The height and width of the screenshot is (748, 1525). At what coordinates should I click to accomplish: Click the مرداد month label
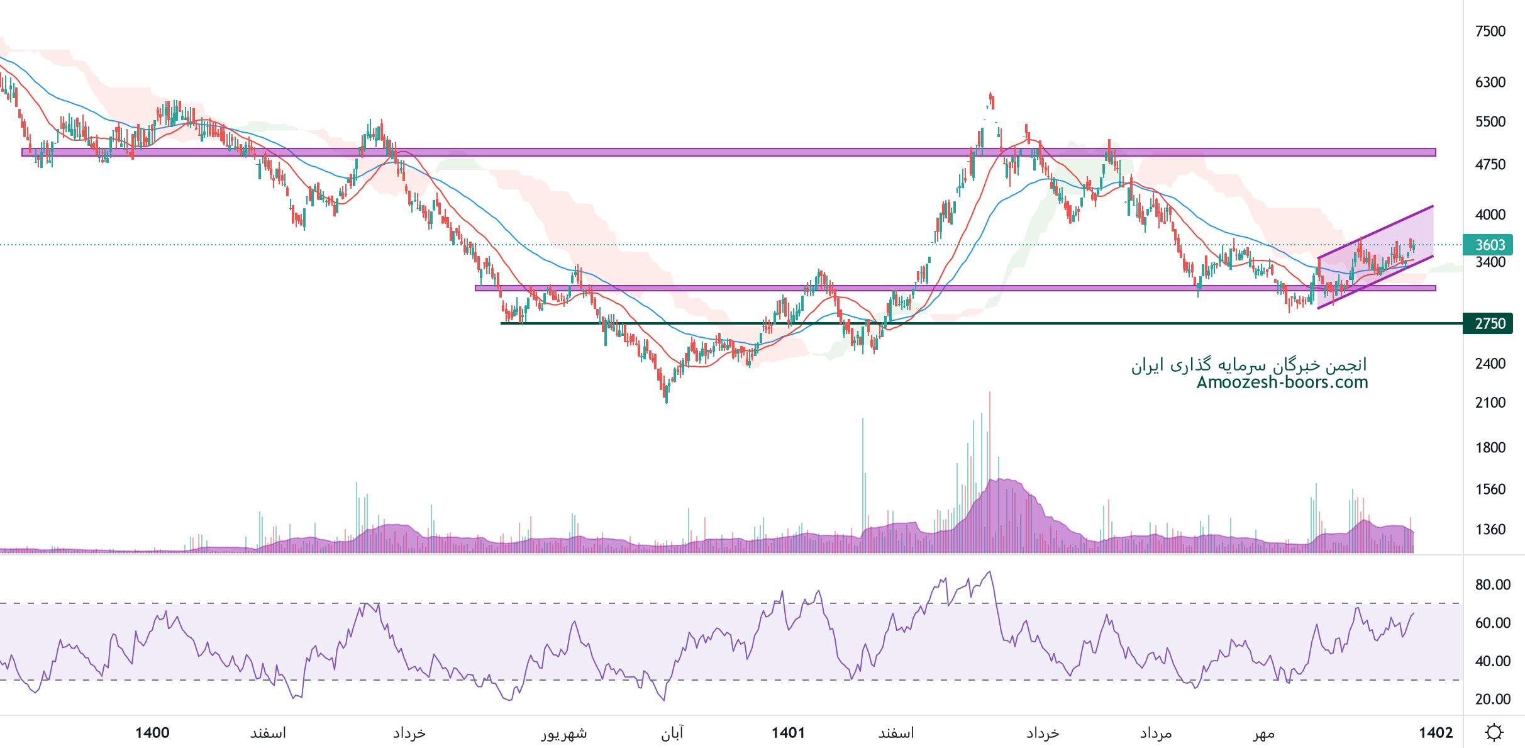point(1156,733)
